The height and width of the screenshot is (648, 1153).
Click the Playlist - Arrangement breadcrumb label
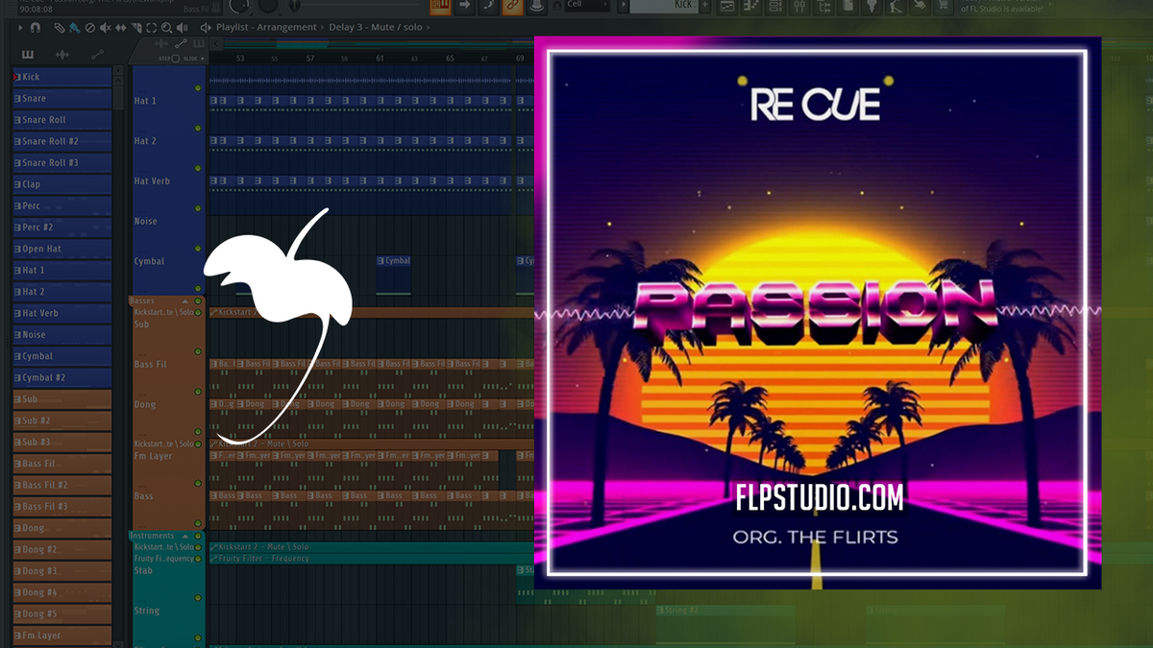264,27
